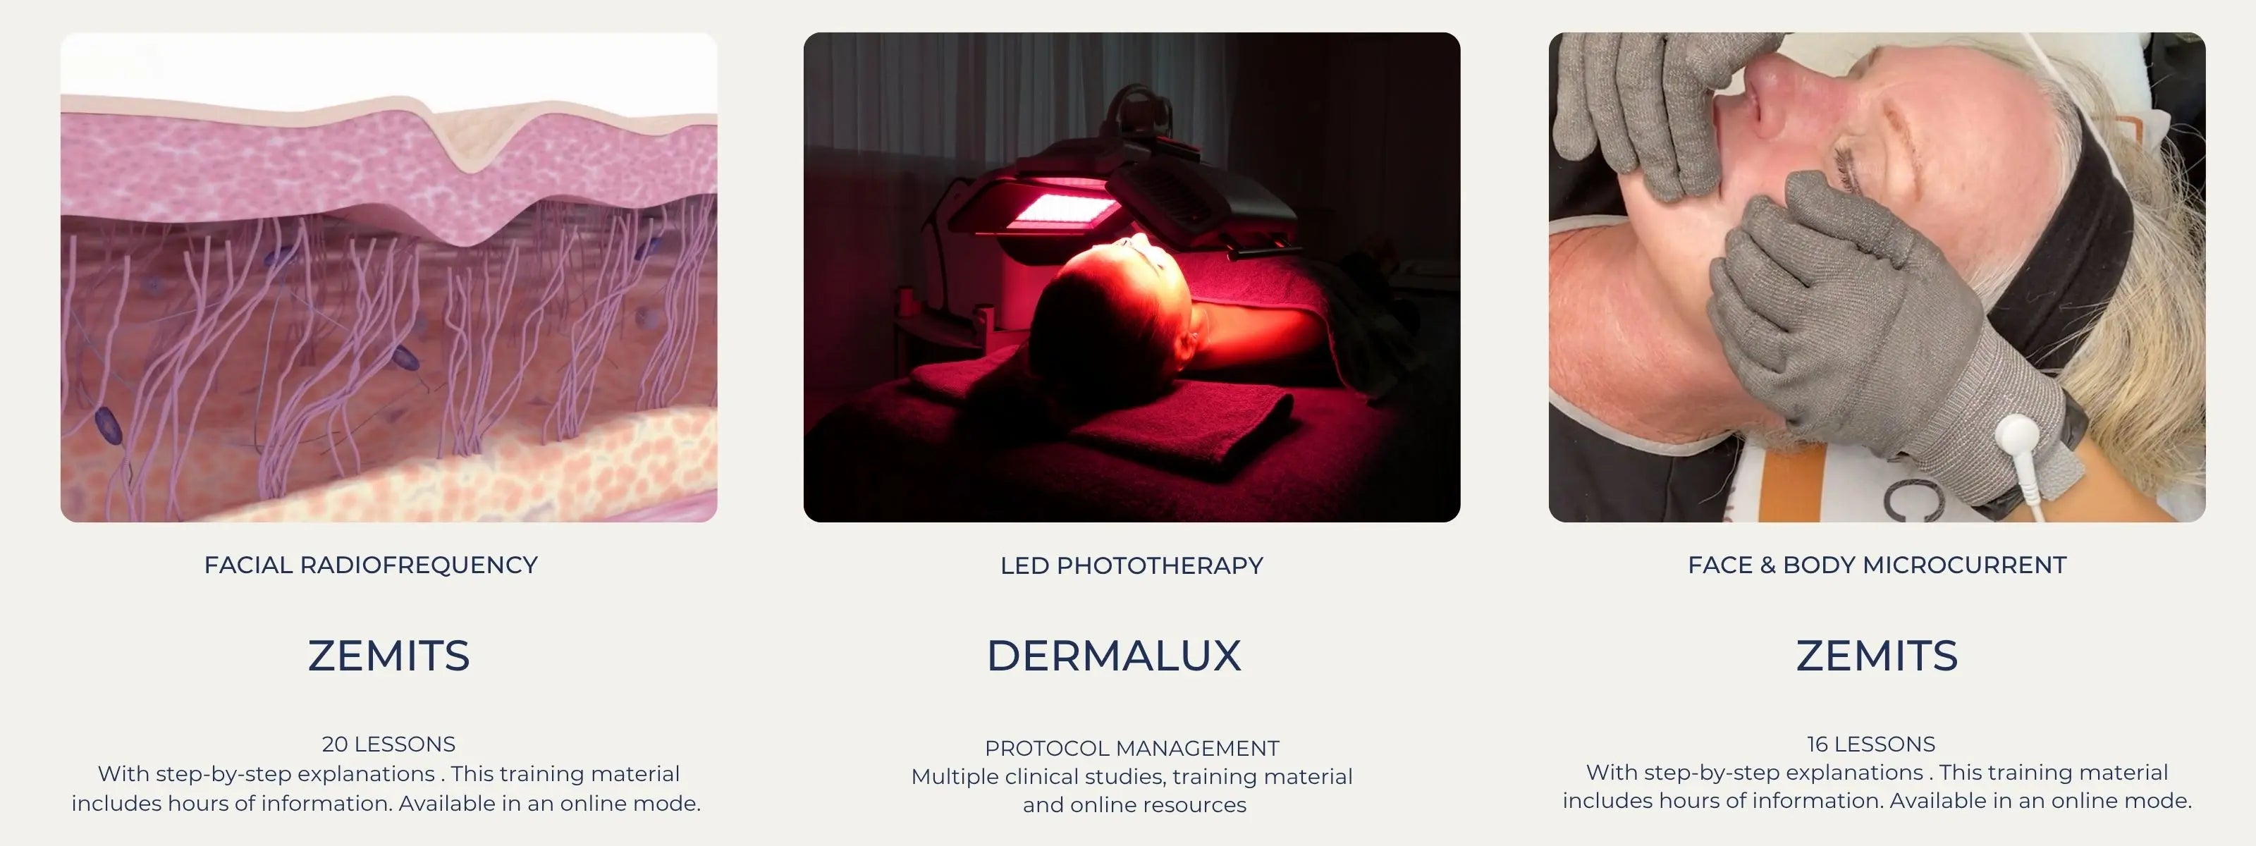The height and width of the screenshot is (846, 2256).
Task: Click the LED PHOTOTHERAPY category label
Action: click(x=1132, y=565)
